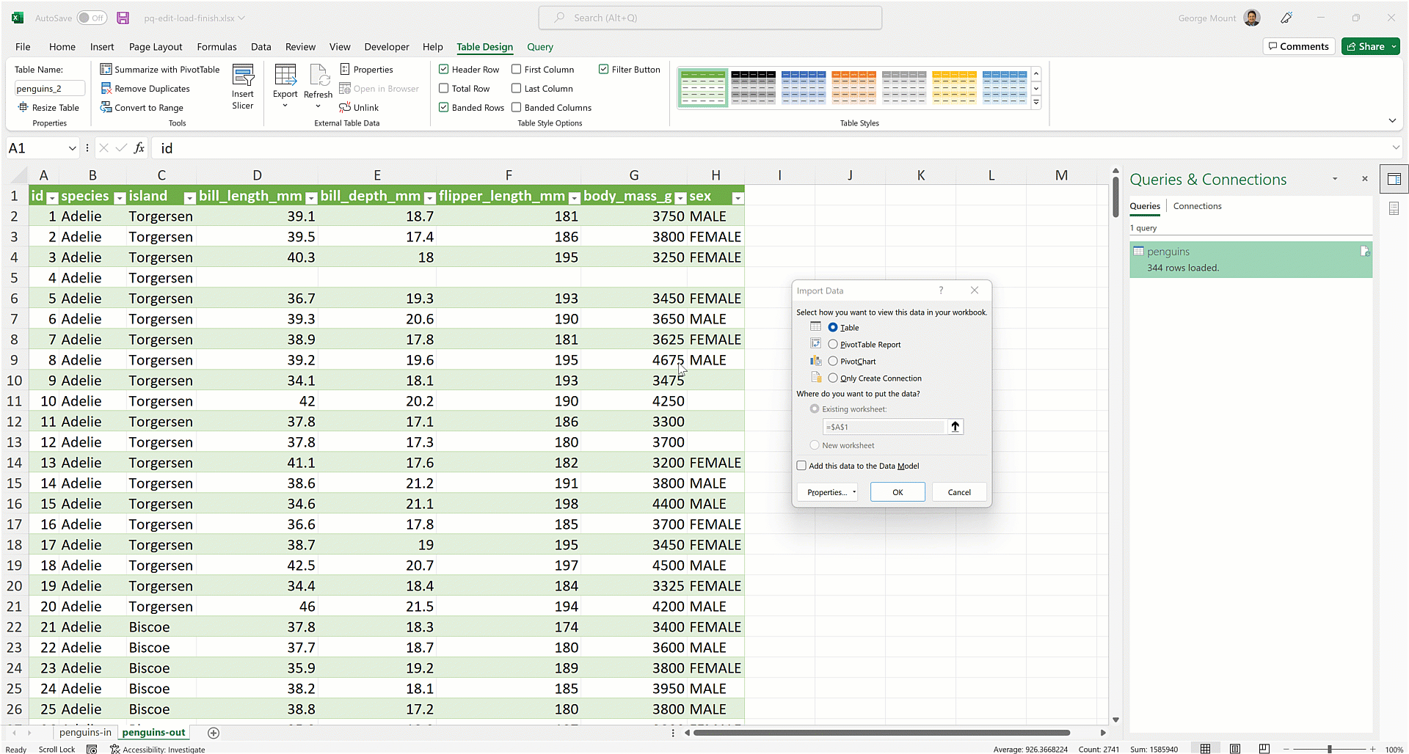This screenshot has width=1409, height=754.
Task: Open the species column filter dropdown
Action: pyautogui.click(x=120, y=198)
